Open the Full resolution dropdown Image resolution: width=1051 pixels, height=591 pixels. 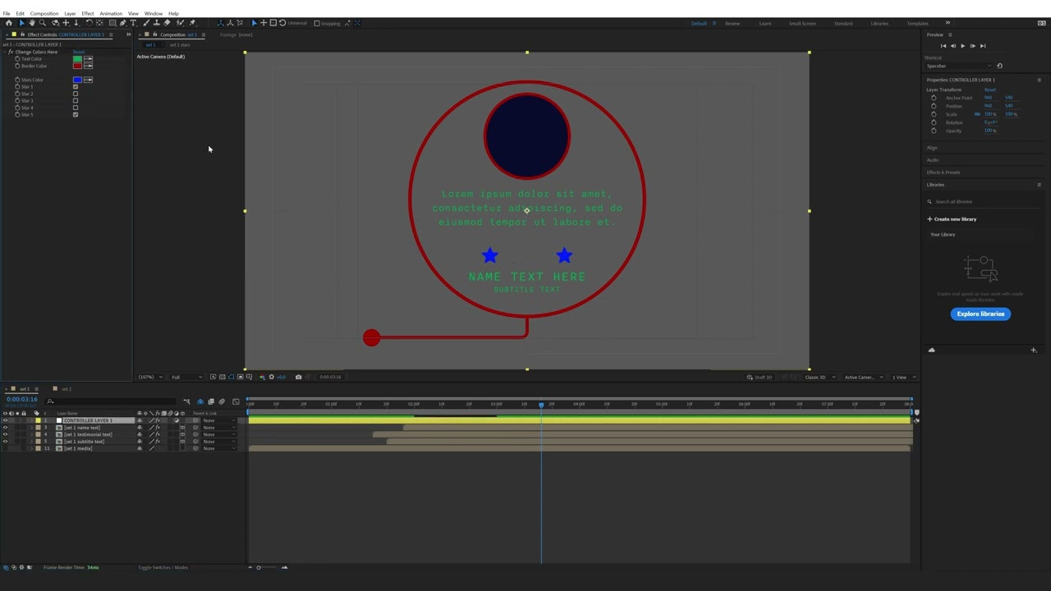[x=186, y=377]
